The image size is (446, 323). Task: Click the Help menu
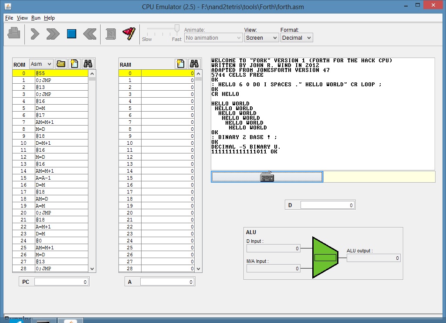coord(49,18)
